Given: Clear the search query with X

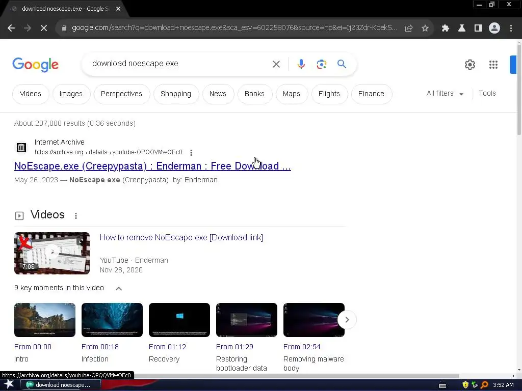Looking at the screenshot, I should pyautogui.click(x=276, y=64).
